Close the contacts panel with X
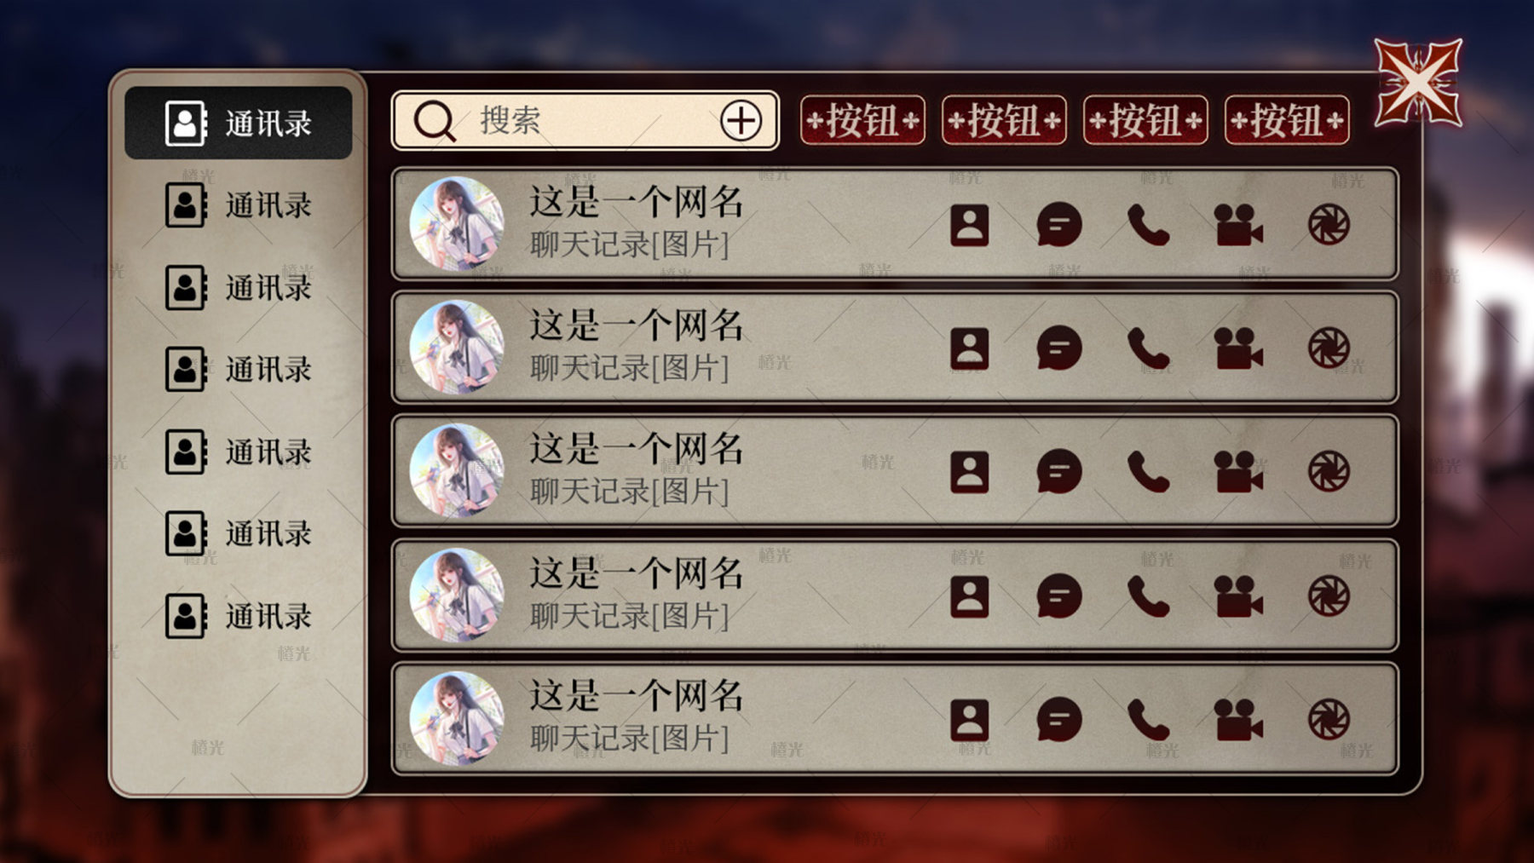The width and height of the screenshot is (1534, 863). click(x=1418, y=83)
